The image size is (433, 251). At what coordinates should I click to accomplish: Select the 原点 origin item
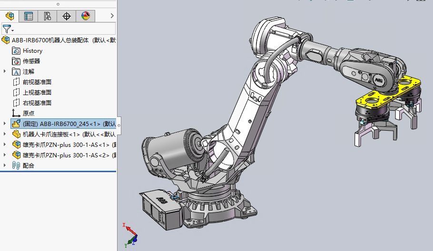(29, 113)
